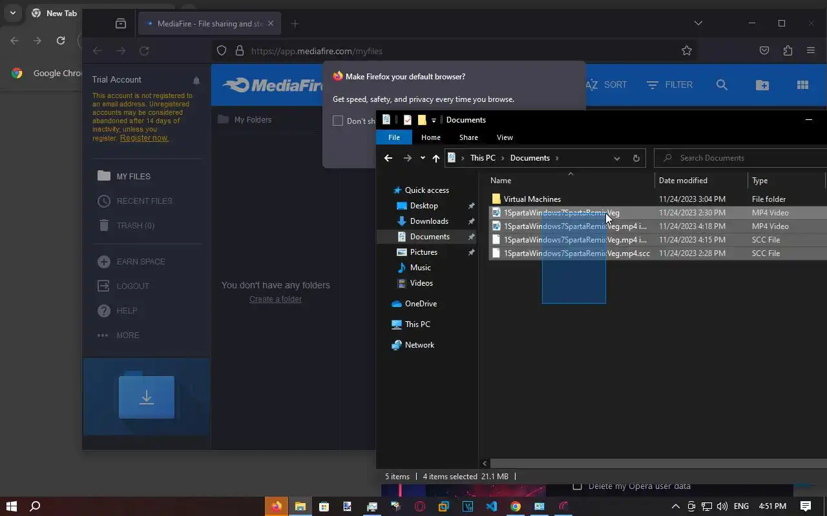Click the MediaFire search magnifier icon
Screen dimensions: 827x516
click(x=722, y=84)
